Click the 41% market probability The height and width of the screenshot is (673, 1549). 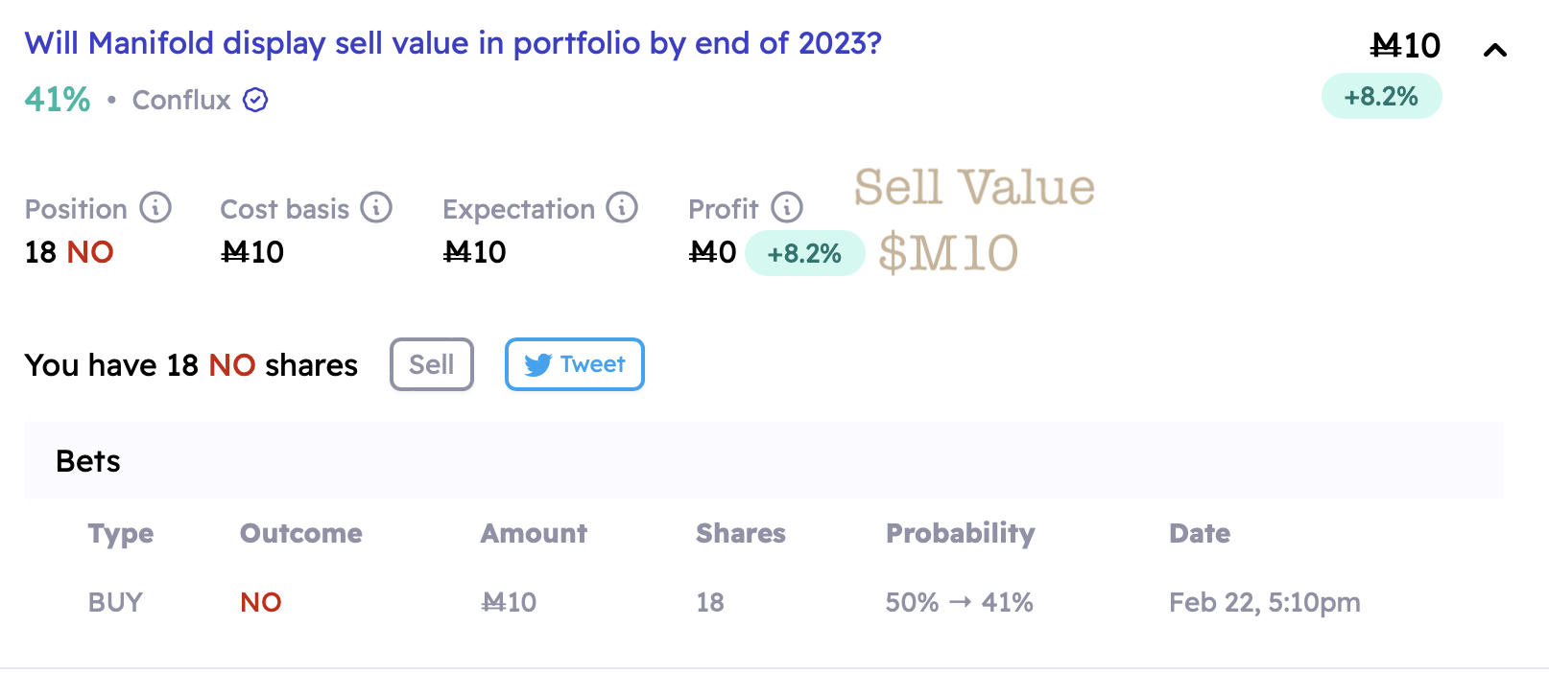(x=58, y=99)
